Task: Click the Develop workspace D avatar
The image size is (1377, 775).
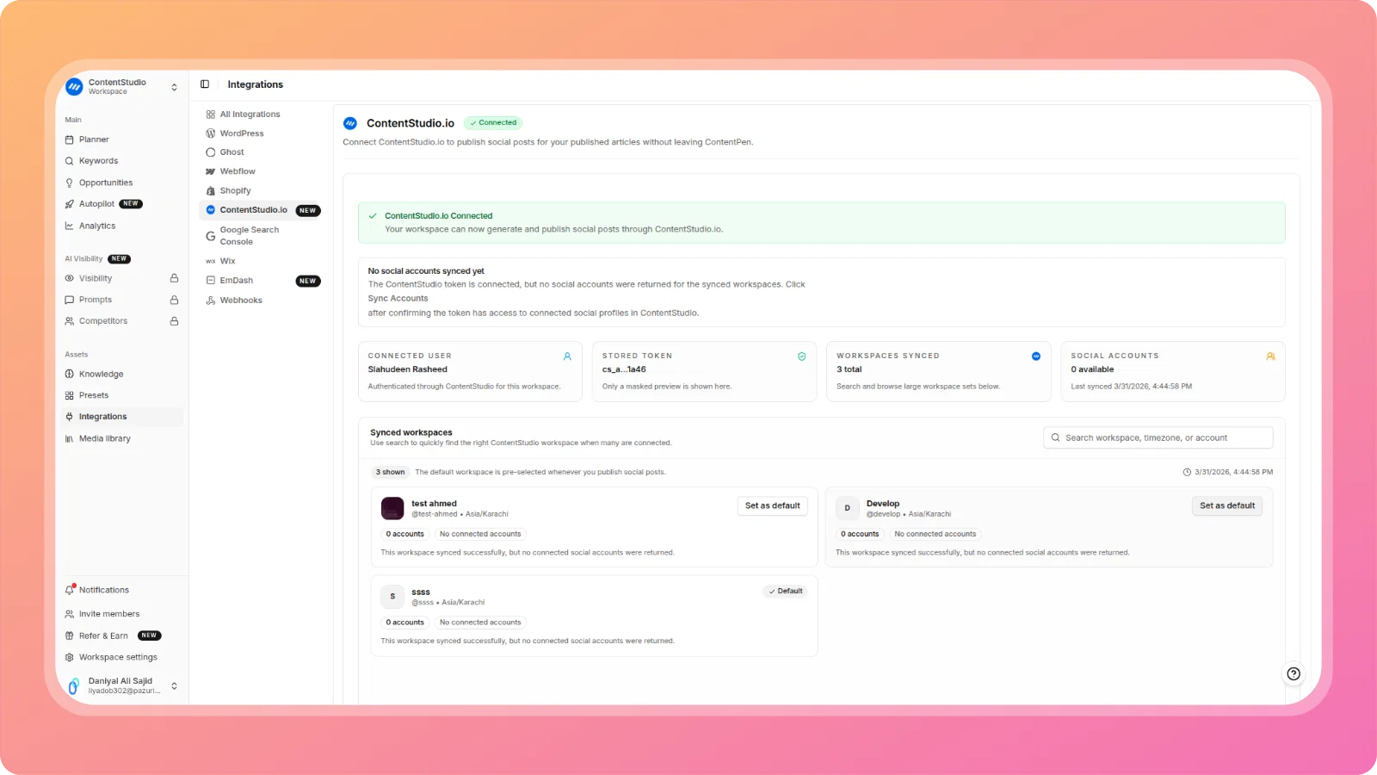Action: (x=847, y=508)
